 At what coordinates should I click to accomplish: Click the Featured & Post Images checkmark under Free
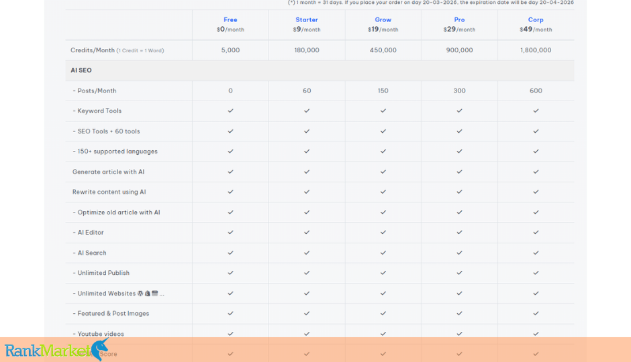pos(231,313)
